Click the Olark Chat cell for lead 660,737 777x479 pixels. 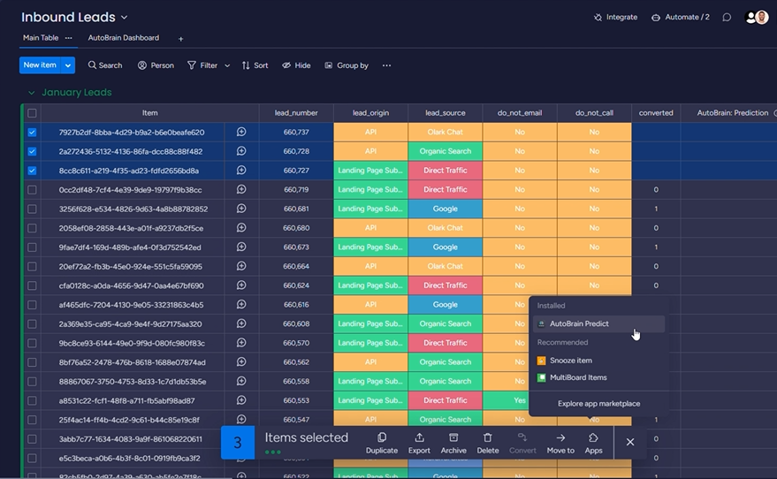pyautogui.click(x=445, y=133)
